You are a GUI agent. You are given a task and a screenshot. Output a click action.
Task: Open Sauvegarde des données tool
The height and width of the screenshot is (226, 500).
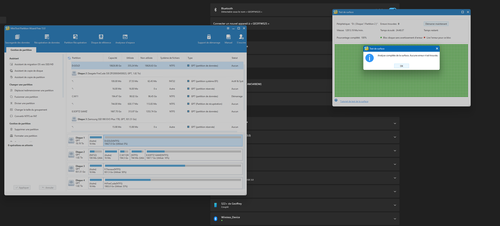tap(17, 39)
